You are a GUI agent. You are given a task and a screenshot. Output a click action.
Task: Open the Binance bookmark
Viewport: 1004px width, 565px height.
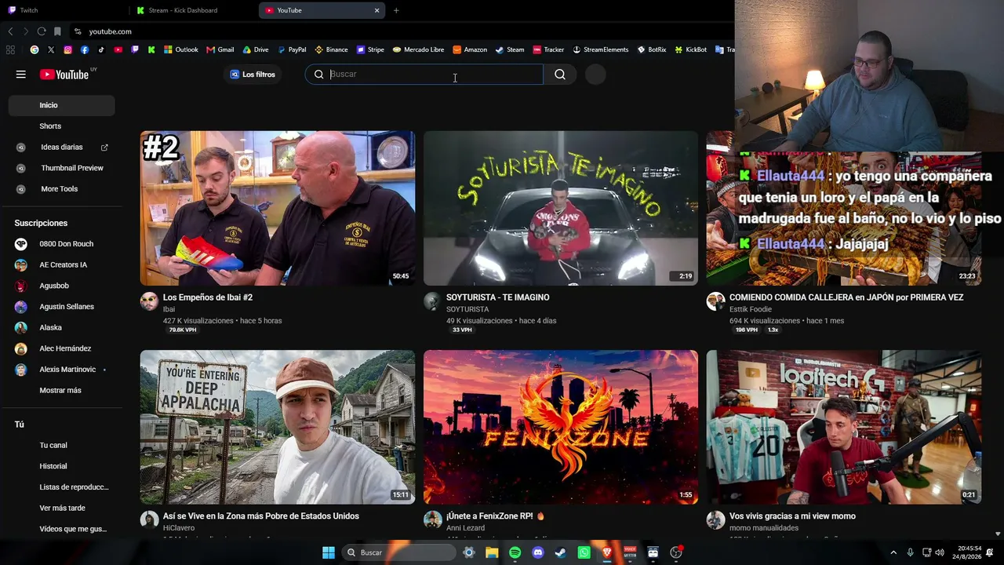(x=331, y=49)
